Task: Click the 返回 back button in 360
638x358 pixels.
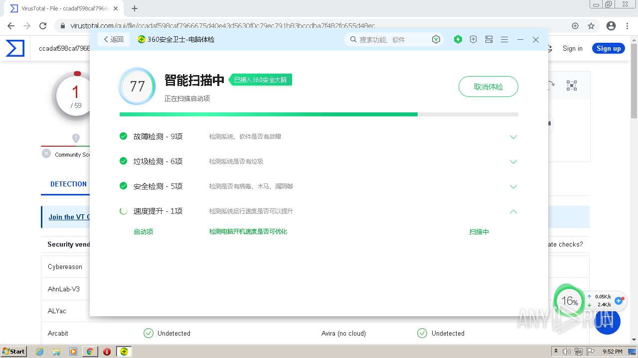Action: 114,39
